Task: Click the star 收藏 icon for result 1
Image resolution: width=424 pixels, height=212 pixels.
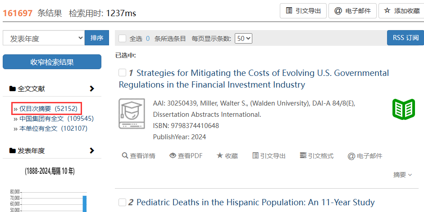Action: click(220, 156)
